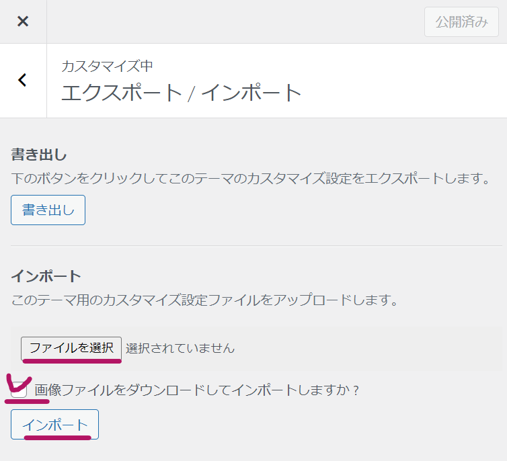Click the 公開済み publish button

(461, 22)
